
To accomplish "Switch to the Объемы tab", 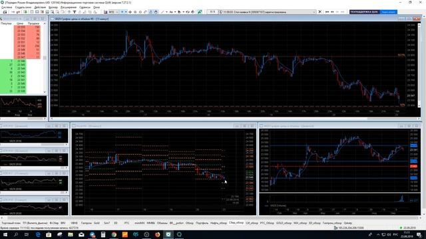I will [x=162, y=223].
